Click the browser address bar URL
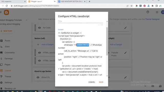164x92 pixels. click(x=36, y=6)
